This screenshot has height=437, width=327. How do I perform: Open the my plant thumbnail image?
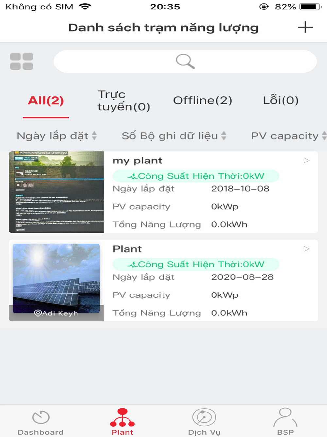(56, 192)
